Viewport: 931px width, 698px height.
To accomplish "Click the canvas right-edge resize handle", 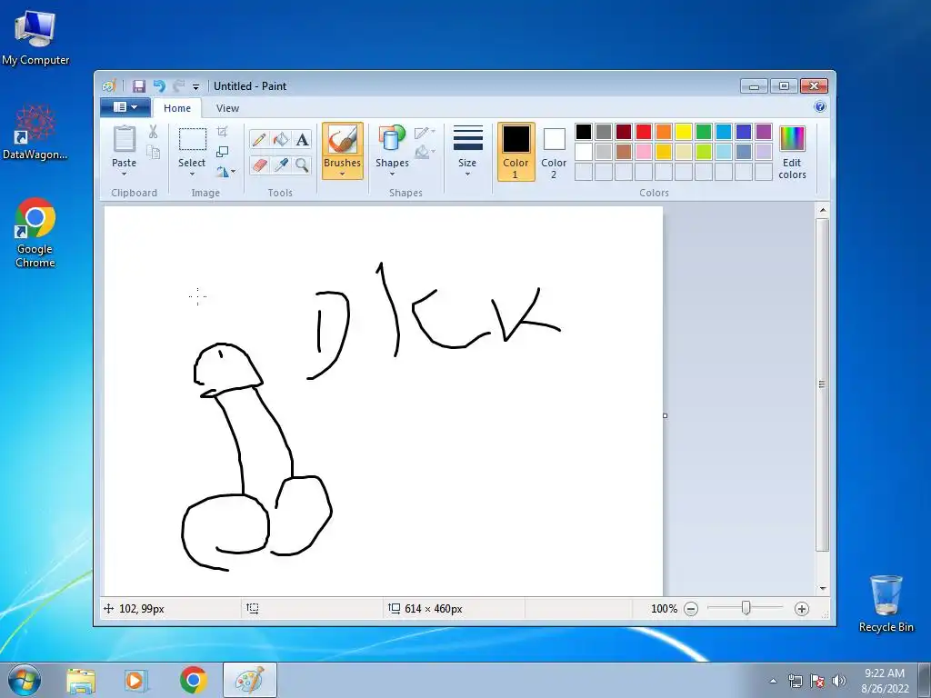I will (665, 415).
